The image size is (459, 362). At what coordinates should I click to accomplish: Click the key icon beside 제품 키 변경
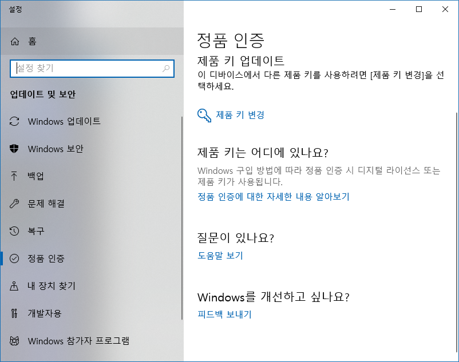pos(204,115)
